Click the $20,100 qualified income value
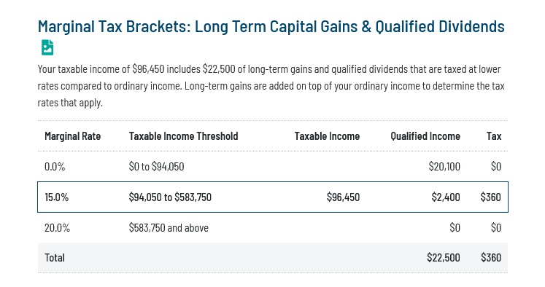This screenshot has width=545, height=287. [444, 167]
